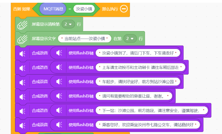Click 使用flash存储 label on 汝瓷小镇到了 row
Screen dimensions: 222x134
[x=81, y=53]
